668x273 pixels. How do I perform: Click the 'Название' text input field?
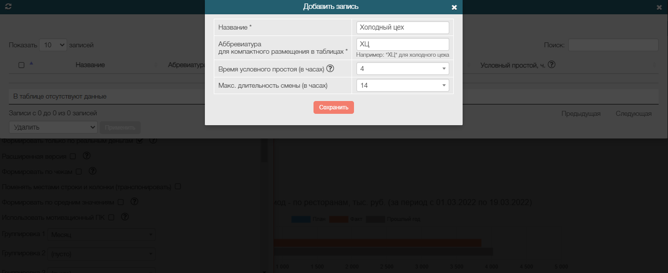(402, 28)
